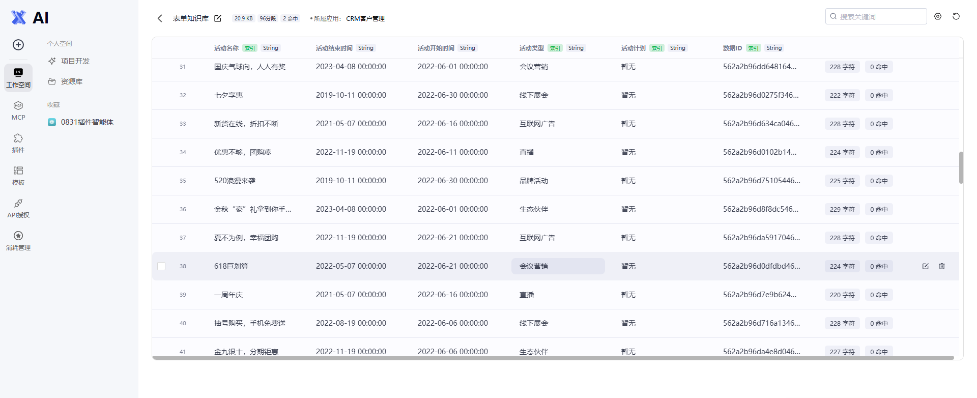Viewport: 977px width, 398px height.
Task: Click the CRM客户管理 application link
Action: click(x=365, y=18)
